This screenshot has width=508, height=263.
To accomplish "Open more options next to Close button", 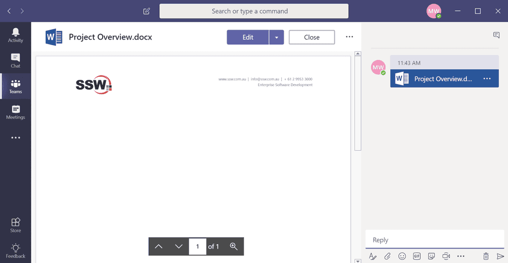I will [x=349, y=37].
